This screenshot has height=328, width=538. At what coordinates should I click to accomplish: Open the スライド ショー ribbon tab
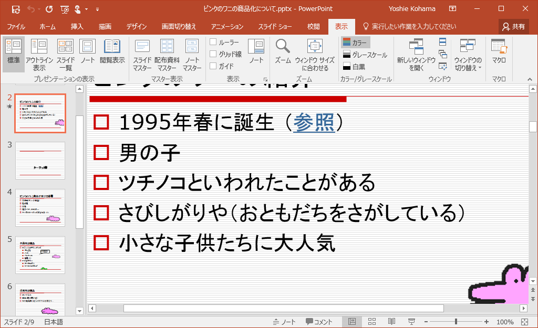point(275,26)
